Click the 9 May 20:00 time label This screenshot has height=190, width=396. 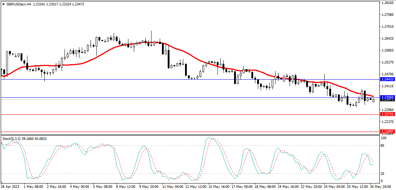(148, 187)
